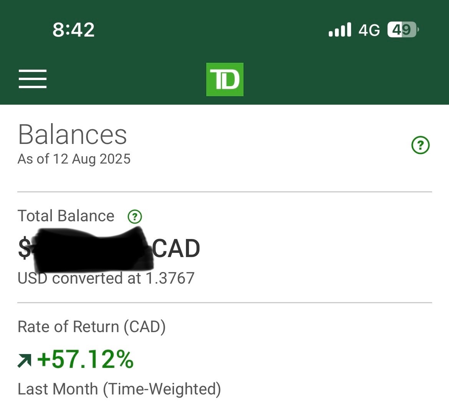The height and width of the screenshot is (416, 449).
Task: Open the Total Balance help icon
Action: click(134, 217)
